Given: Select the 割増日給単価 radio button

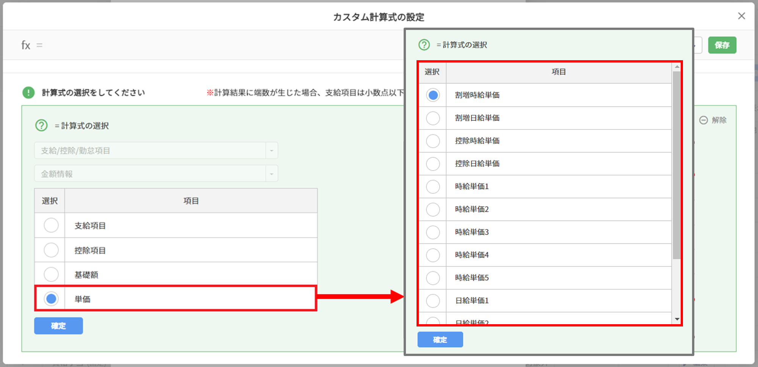Looking at the screenshot, I should tap(433, 118).
